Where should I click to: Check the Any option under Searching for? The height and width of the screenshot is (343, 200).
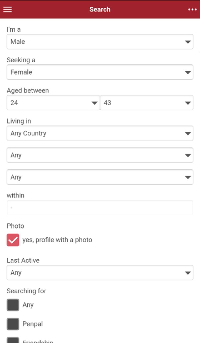click(13, 305)
